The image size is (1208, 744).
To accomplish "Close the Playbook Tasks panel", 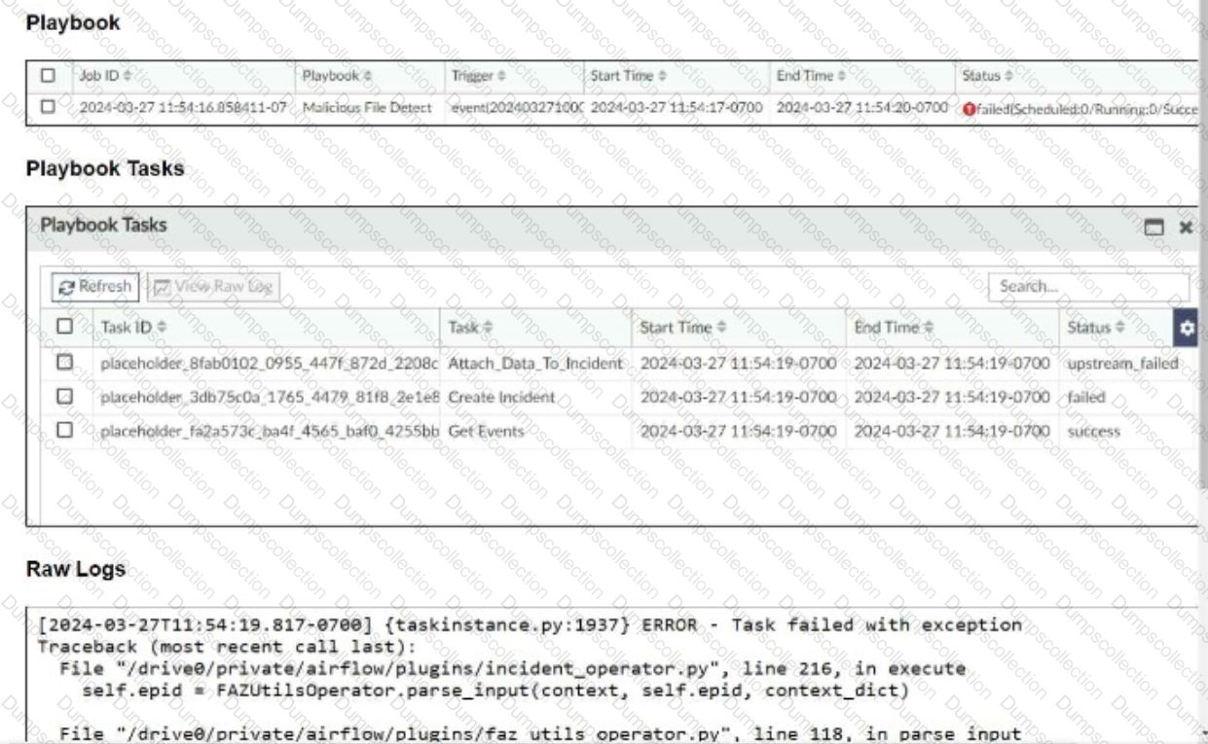I will [1186, 227].
